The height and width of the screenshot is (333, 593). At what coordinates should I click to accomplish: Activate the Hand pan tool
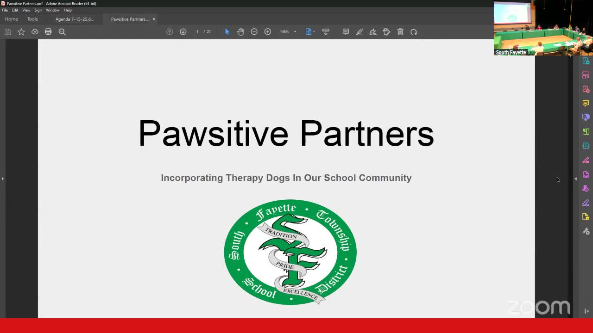tap(240, 32)
